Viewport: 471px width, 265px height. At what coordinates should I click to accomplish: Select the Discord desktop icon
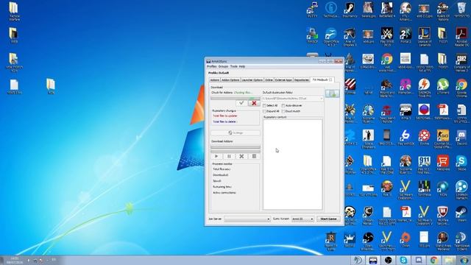[461, 138]
